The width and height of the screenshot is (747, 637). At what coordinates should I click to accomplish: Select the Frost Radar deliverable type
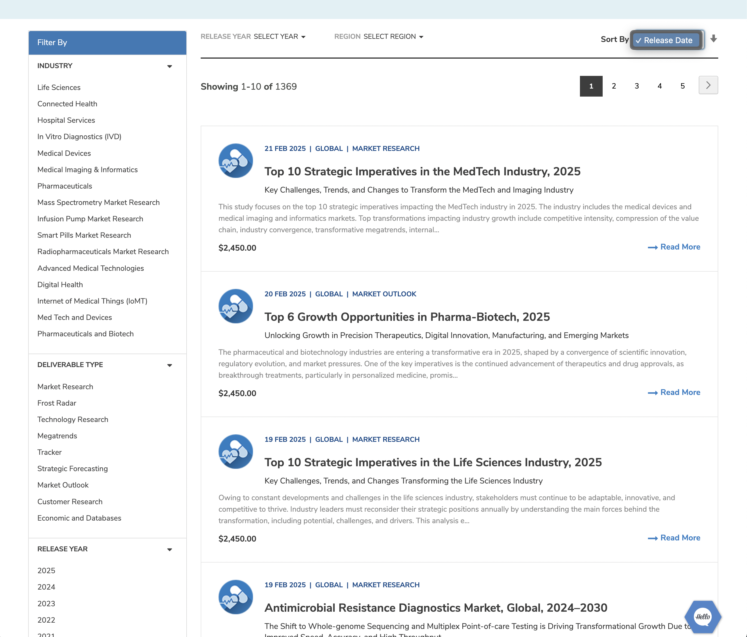coord(57,403)
